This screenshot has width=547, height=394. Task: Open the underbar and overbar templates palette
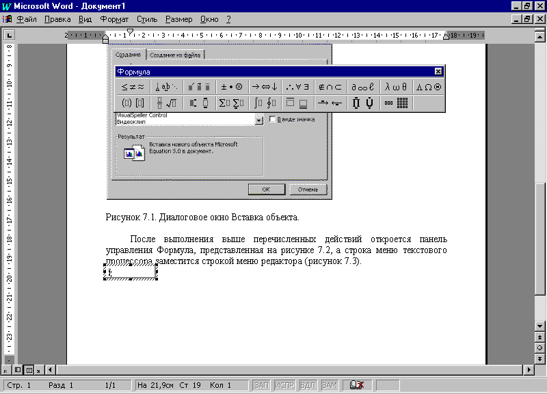pos(297,103)
